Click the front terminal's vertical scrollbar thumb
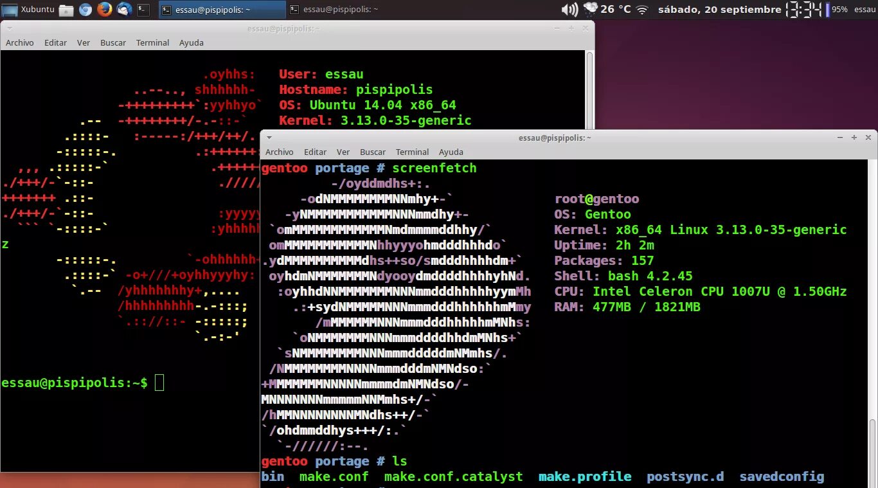 (872, 453)
